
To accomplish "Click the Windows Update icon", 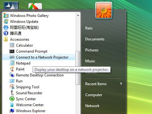I will [6, 22].
